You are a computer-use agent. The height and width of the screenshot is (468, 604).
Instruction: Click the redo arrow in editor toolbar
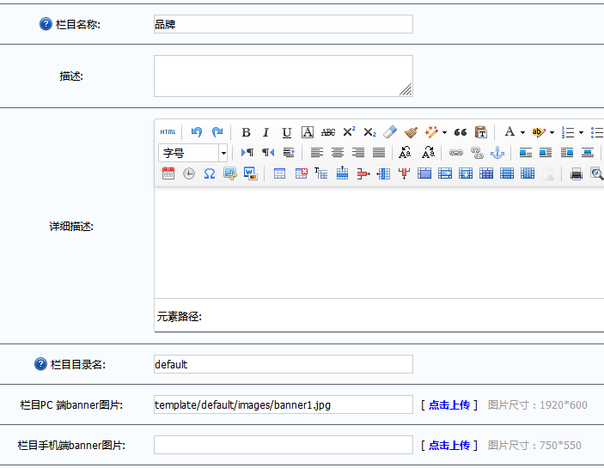tap(217, 132)
